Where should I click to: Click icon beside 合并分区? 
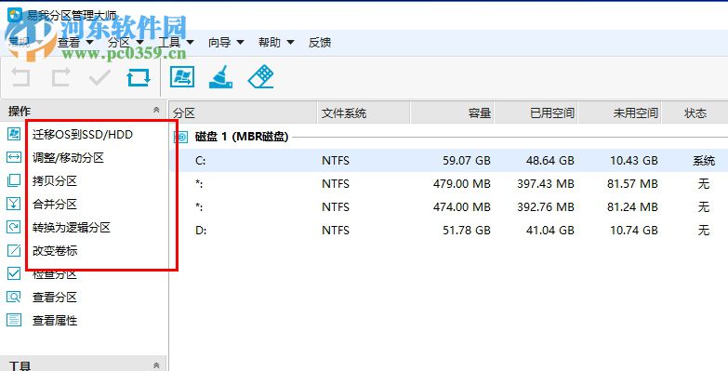point(14,204)
